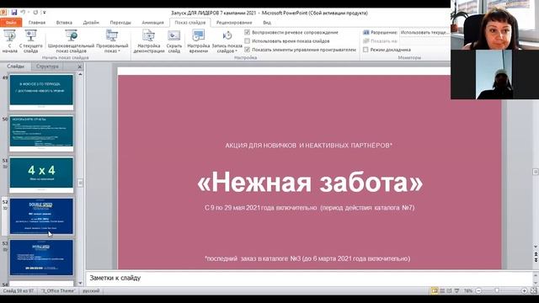This screenshot has height=303, width=539.
Task: Click the slide counter in status bar
Action: [x=19, y=291]
